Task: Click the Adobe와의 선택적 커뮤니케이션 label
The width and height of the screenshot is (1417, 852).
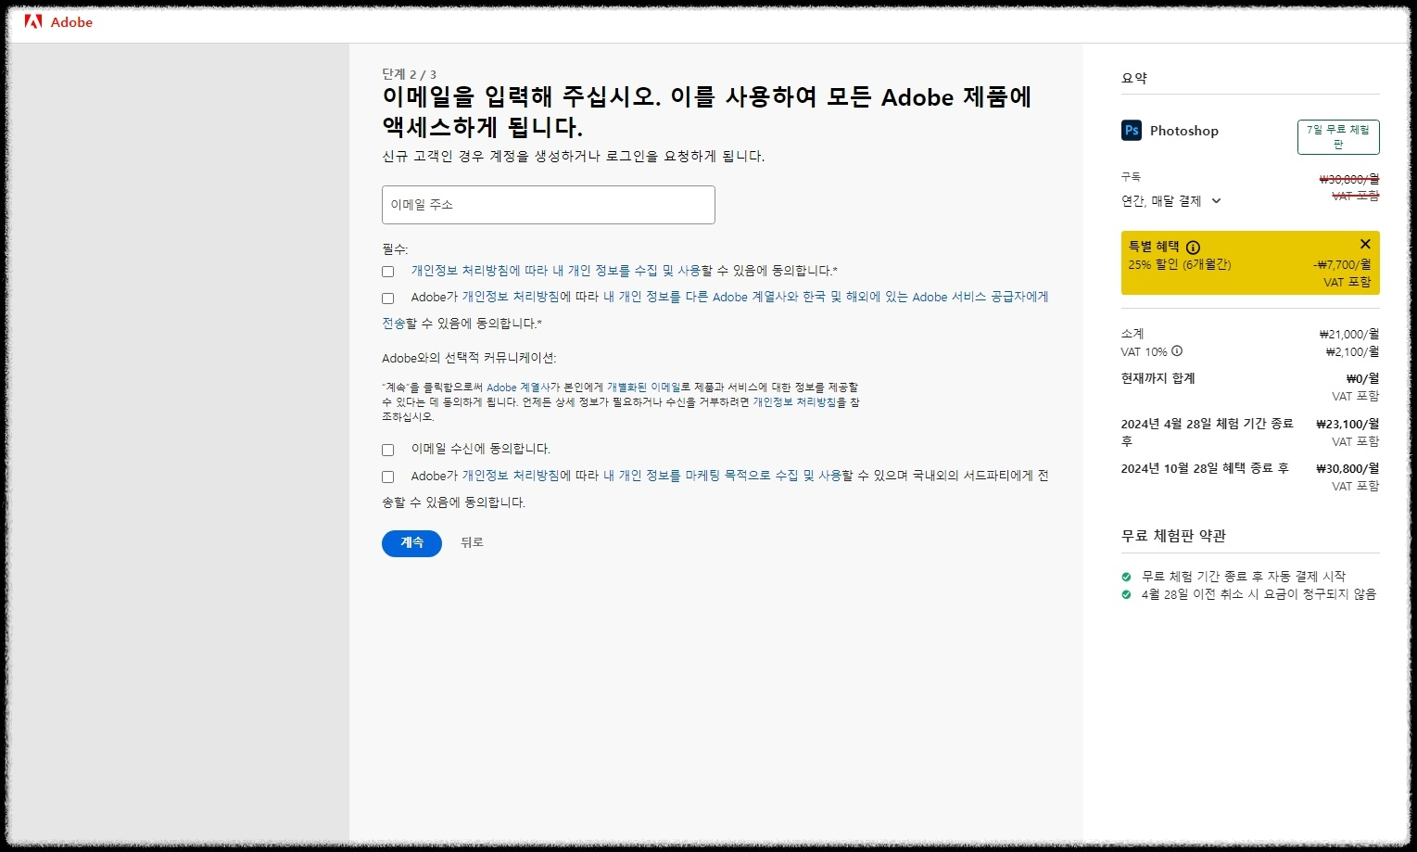Action: tap(469, 358)
